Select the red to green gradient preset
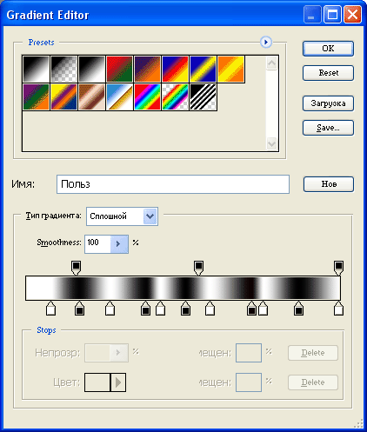 (119, 69)
